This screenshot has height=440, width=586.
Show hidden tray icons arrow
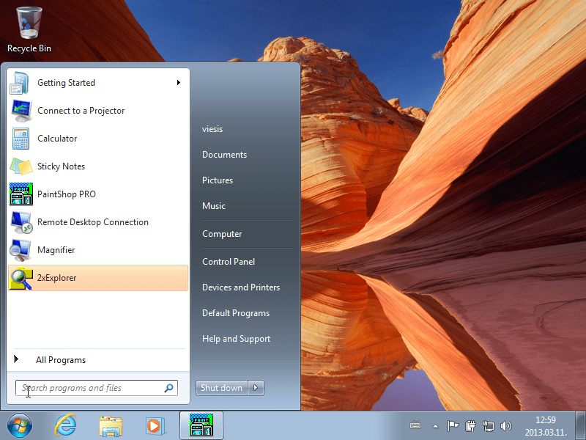(435, 426)
